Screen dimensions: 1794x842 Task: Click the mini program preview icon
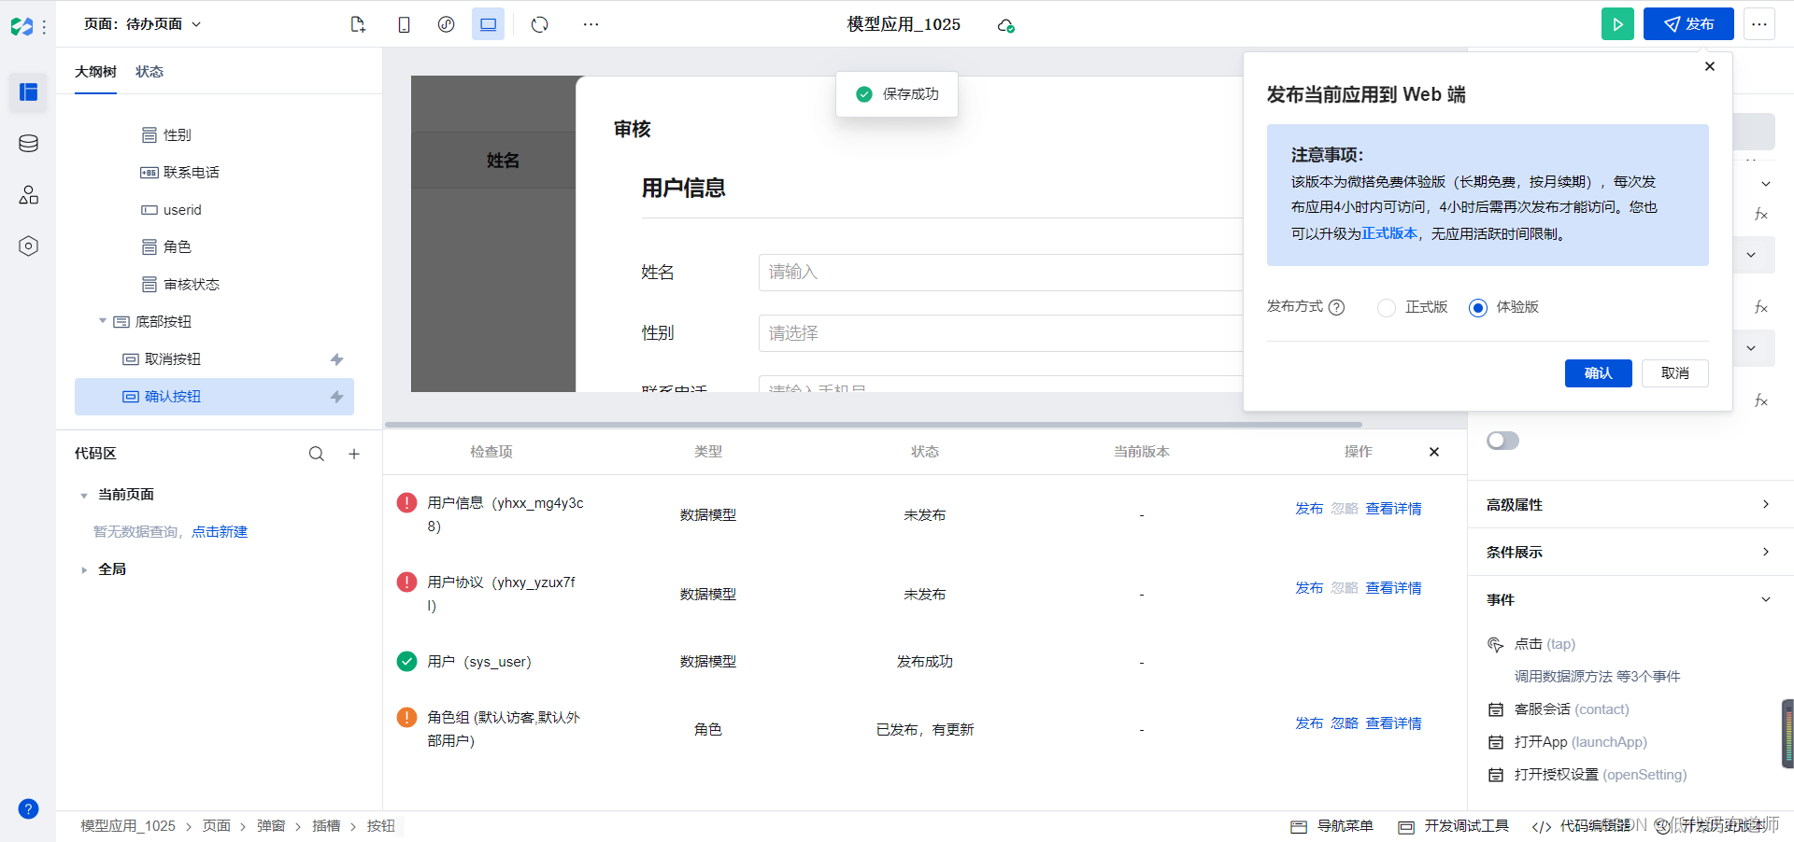tap(446, 24)
